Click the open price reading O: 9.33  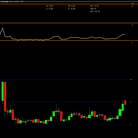pyautogui.click(x=49, y=6)
